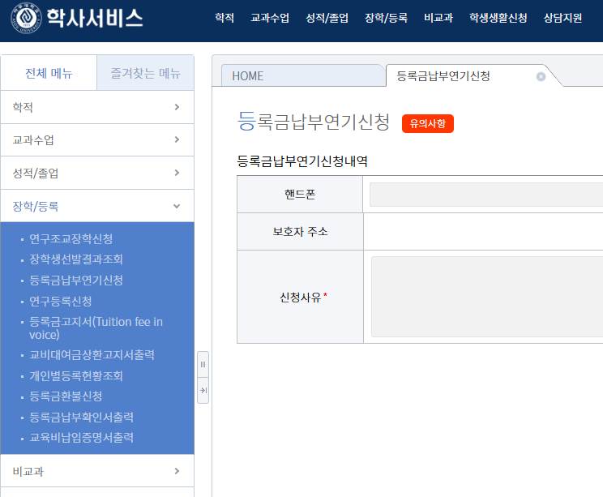Click the red 유의사항 button

(427, 123)
